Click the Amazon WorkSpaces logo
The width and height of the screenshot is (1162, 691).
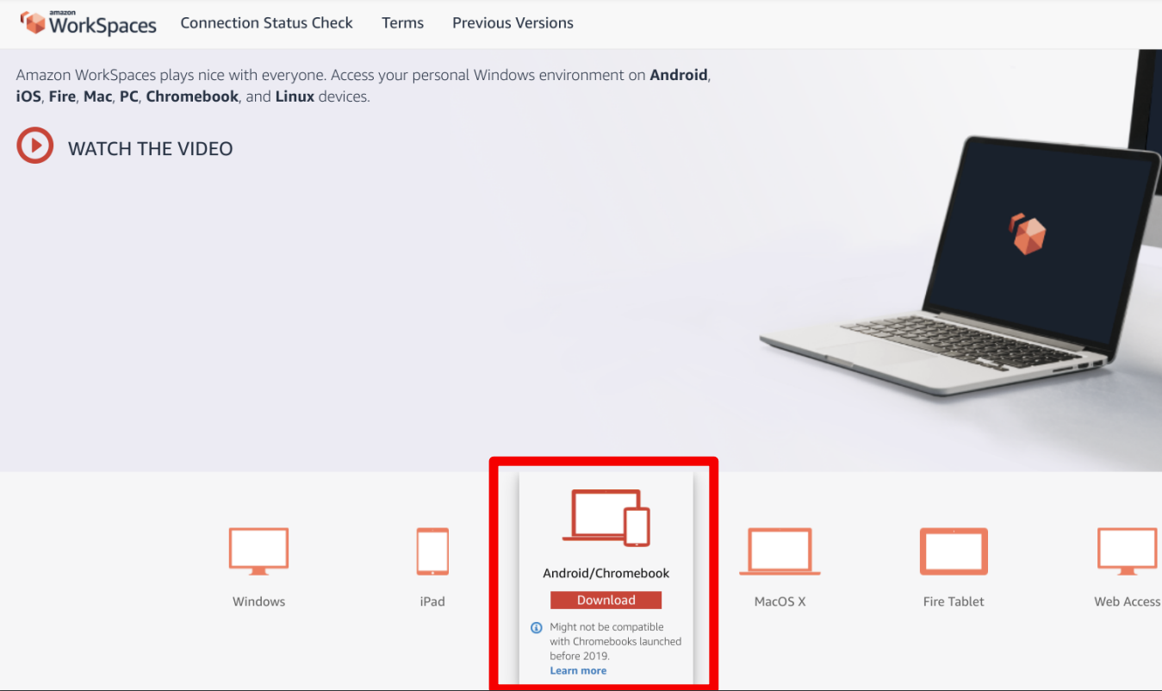point(88,23)
